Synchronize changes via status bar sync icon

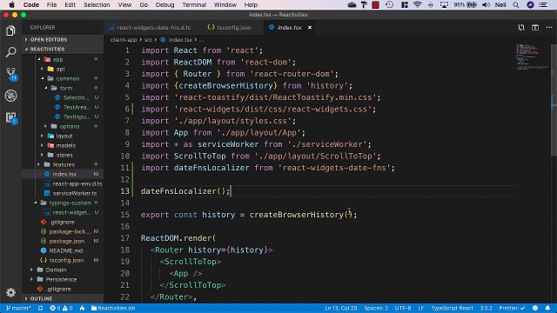click(x=41, y=308)
